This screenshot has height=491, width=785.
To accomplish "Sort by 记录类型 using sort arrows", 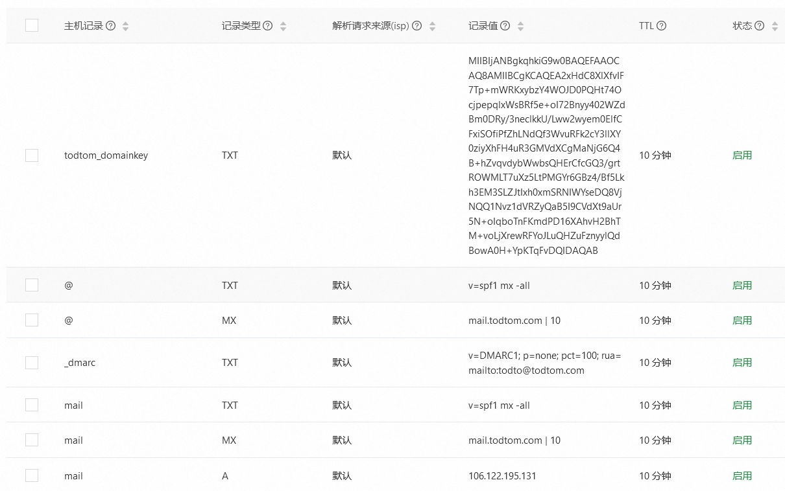I will pyautogui.click(x=283, y=26).
